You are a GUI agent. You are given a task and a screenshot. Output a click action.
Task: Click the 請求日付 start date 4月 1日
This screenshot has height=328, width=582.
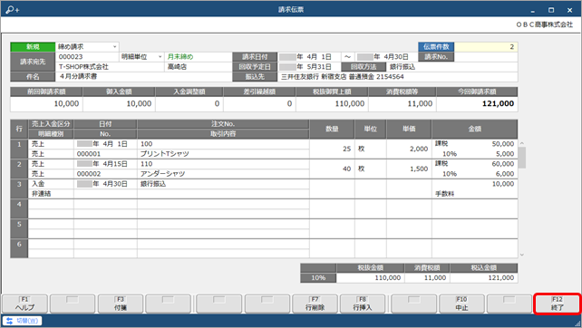click(309, 57)
